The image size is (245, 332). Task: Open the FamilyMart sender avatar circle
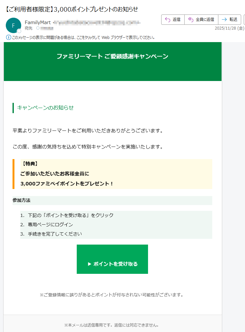13,25
